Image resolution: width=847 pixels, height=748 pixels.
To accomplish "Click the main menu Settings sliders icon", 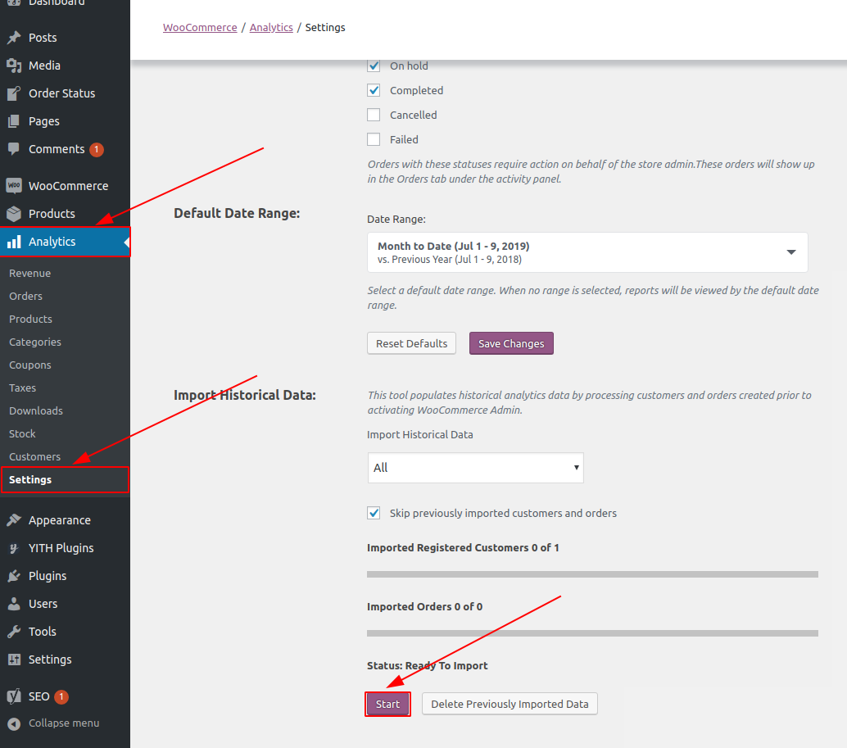I will point(14,660).
